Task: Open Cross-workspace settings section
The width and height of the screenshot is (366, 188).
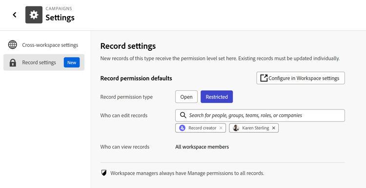Action: [x=44, y=45]
